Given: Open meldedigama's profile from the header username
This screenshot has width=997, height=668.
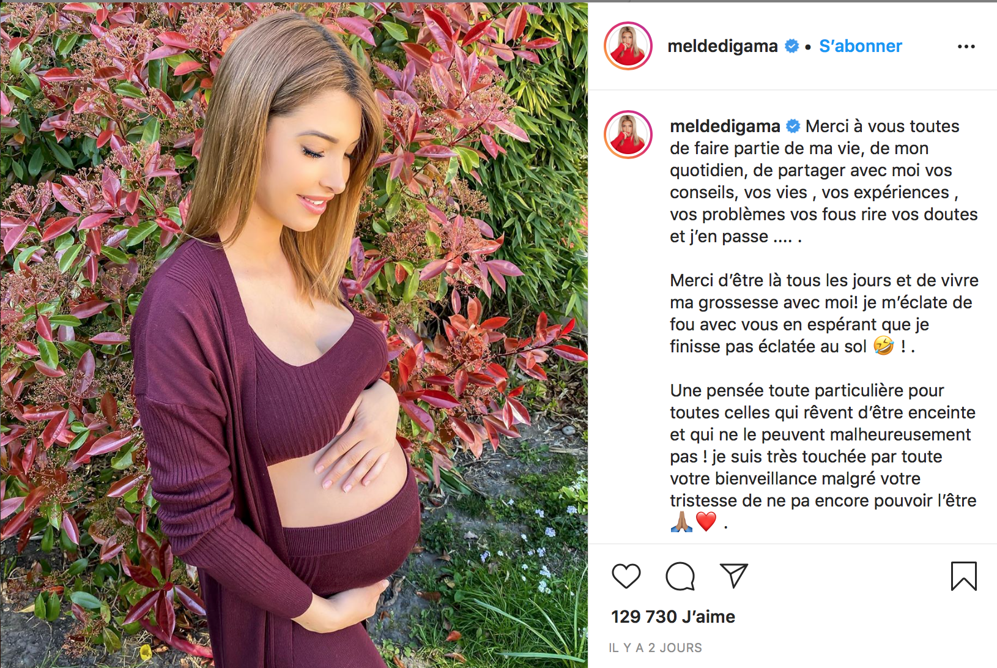Looking at the screenshot, I should (x=722, y=46).
